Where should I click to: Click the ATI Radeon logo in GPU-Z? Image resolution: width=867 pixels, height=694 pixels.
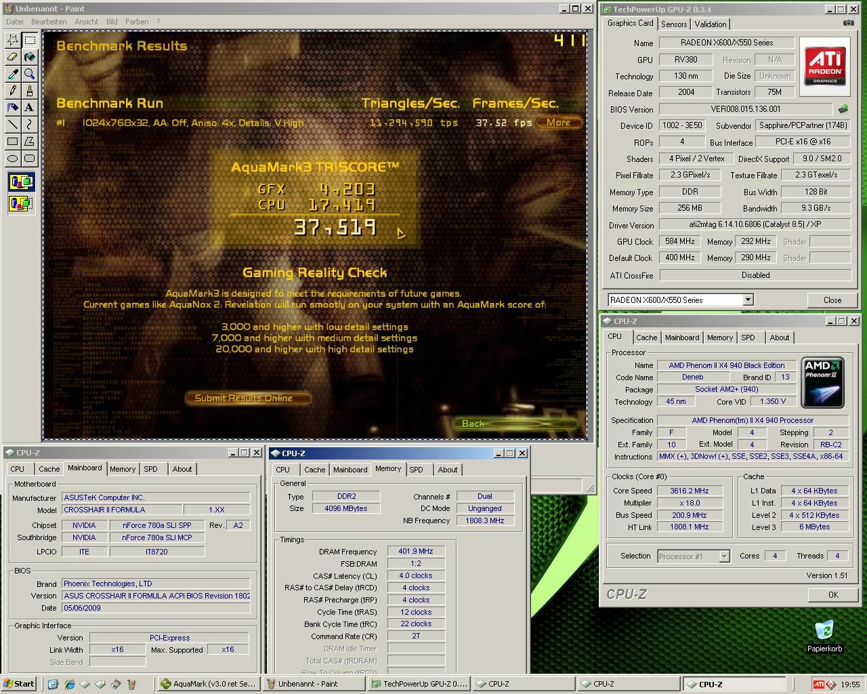click(x=825, y=66)
